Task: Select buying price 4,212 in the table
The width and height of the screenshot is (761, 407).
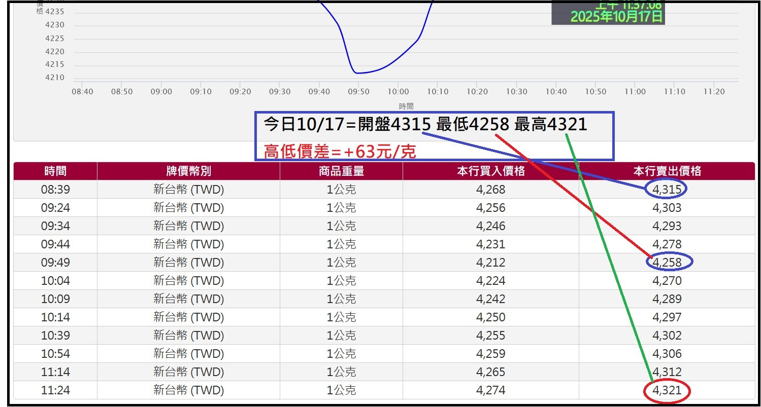Action: pyautogui.click(x=490, y=262)
